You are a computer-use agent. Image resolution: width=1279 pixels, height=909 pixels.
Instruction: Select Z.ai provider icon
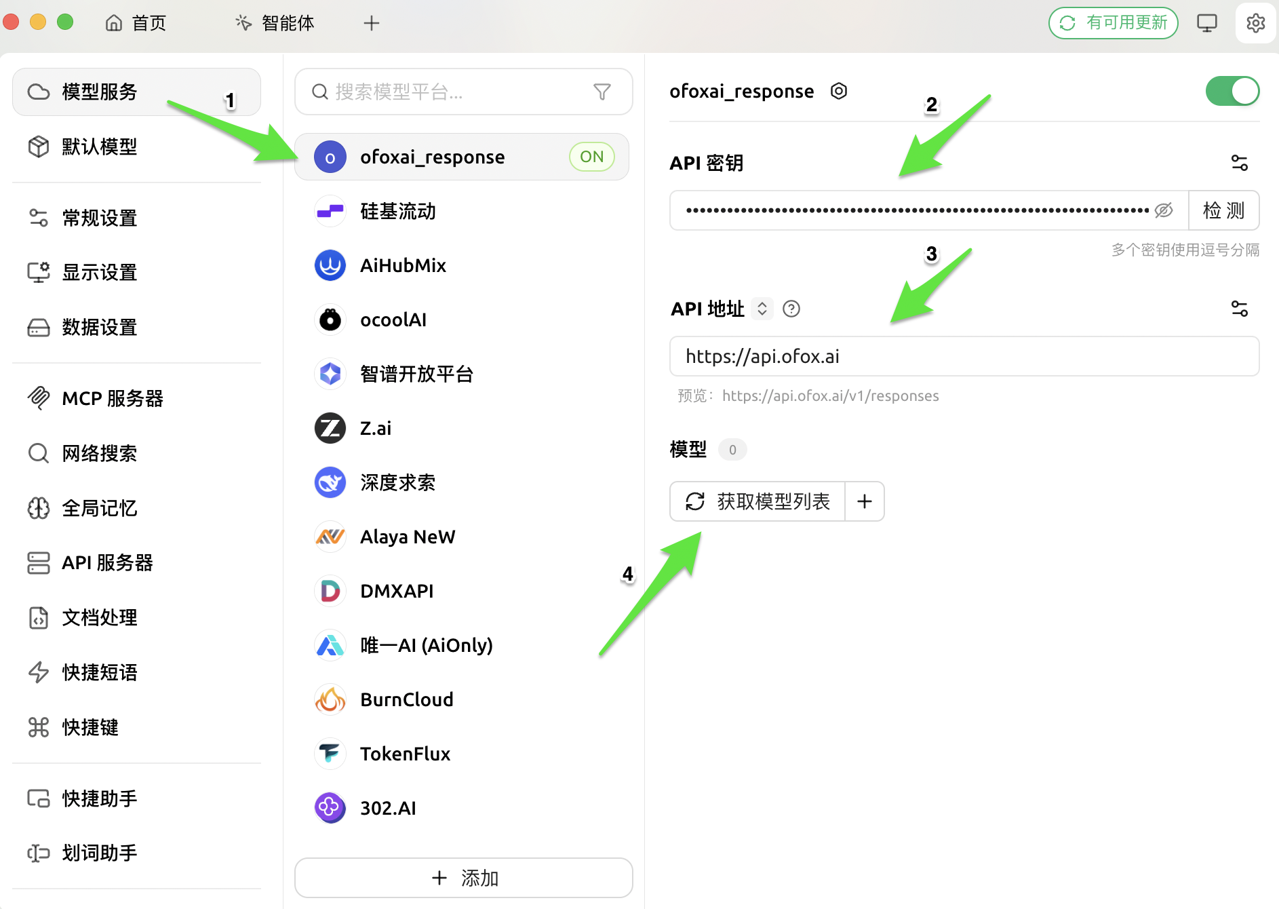(x=330, y=428)
